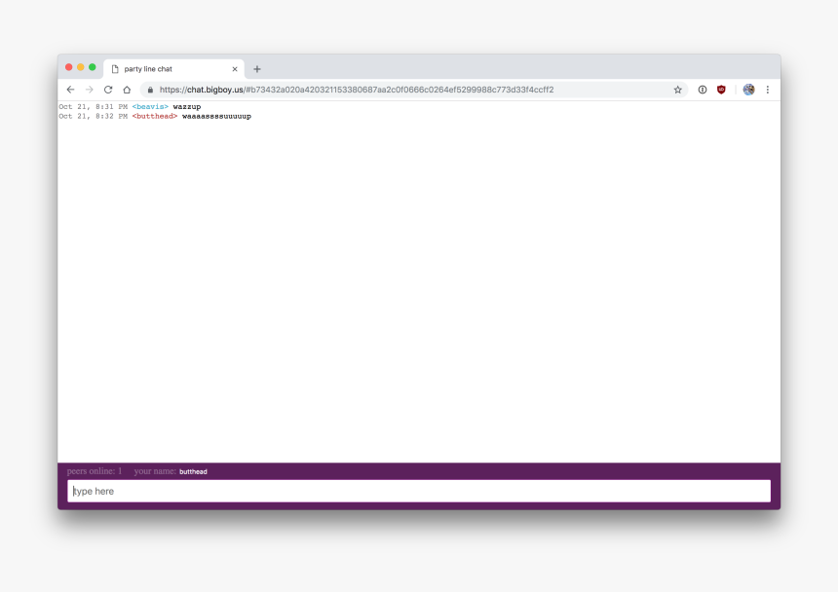
Task: View site security via the lock icon
Action: point(151,90)
